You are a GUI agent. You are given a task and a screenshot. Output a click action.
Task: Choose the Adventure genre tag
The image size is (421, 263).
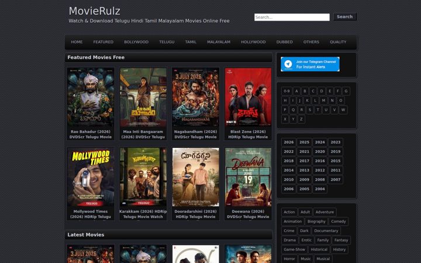(325, 212)
